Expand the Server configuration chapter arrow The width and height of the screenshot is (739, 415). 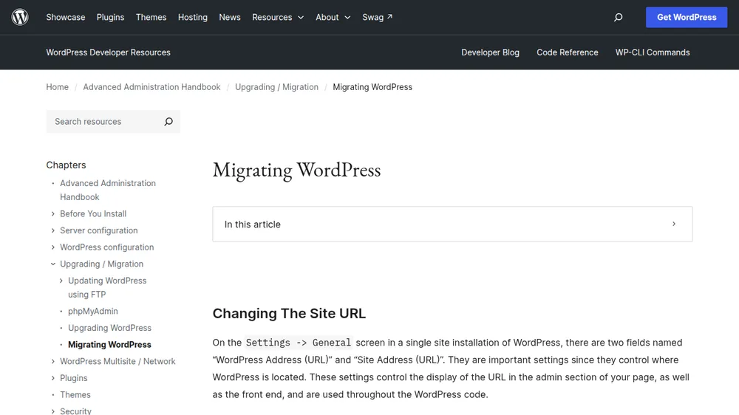52,230
